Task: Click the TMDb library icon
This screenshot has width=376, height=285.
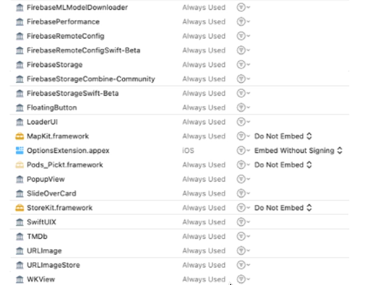Action: pos(19,237)
